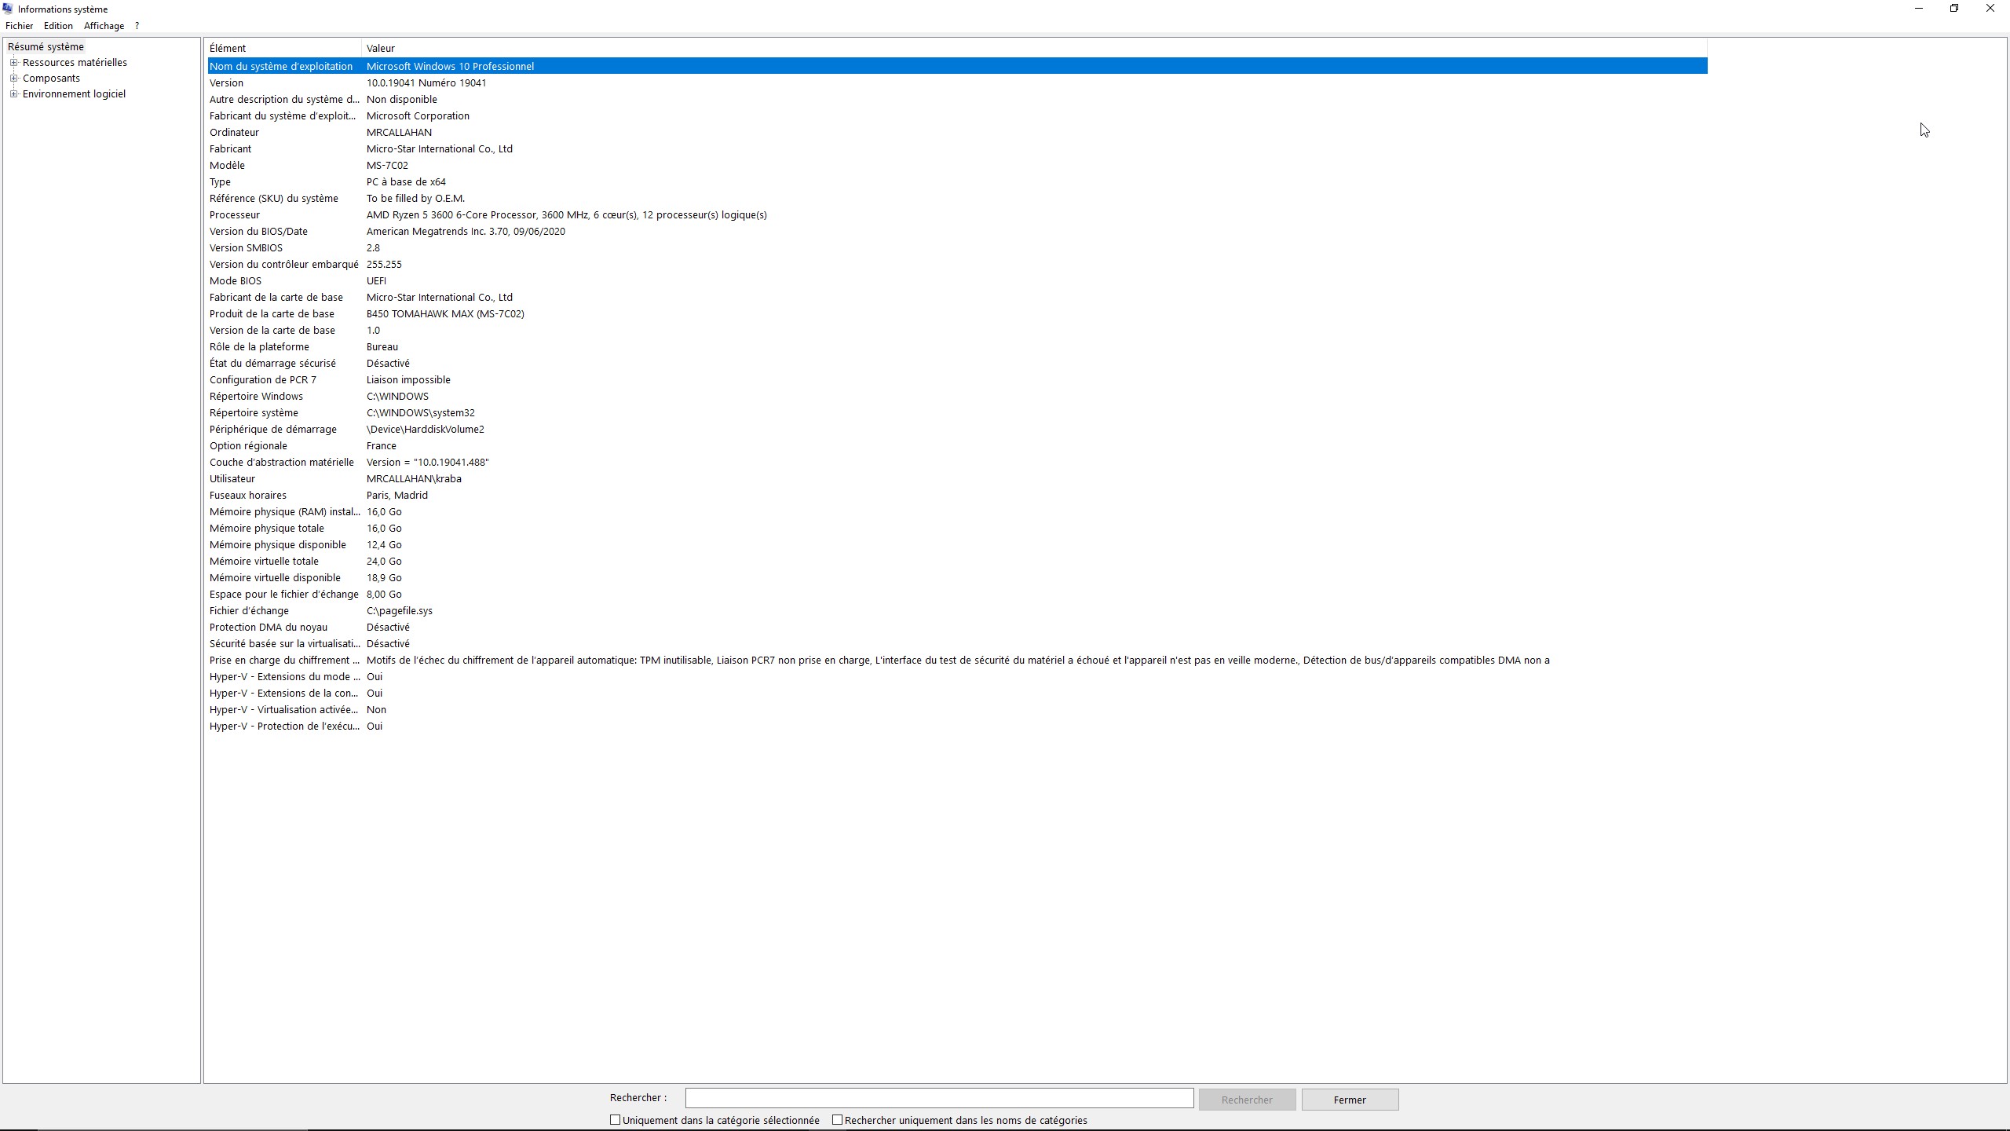This screenshot has width=2010, height=1131.
Task: Select the Fabricant Micro-Star International row
Action: coord(957,149)
